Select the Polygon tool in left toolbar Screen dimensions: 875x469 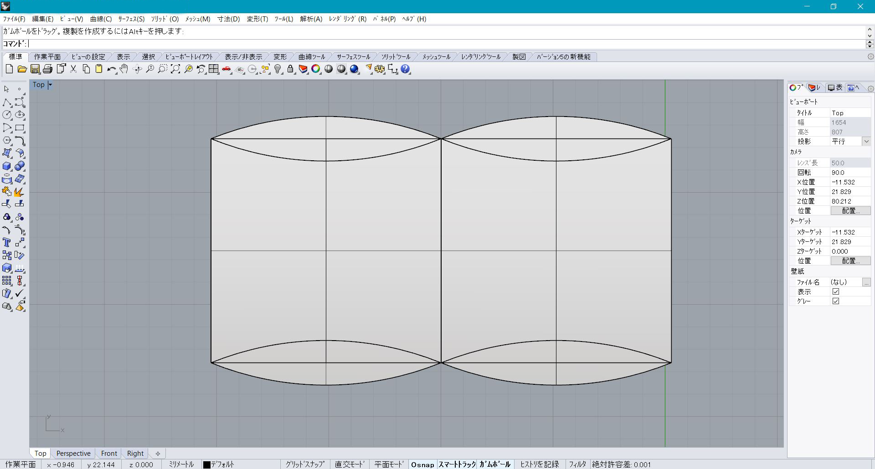[x=7, y=141]
